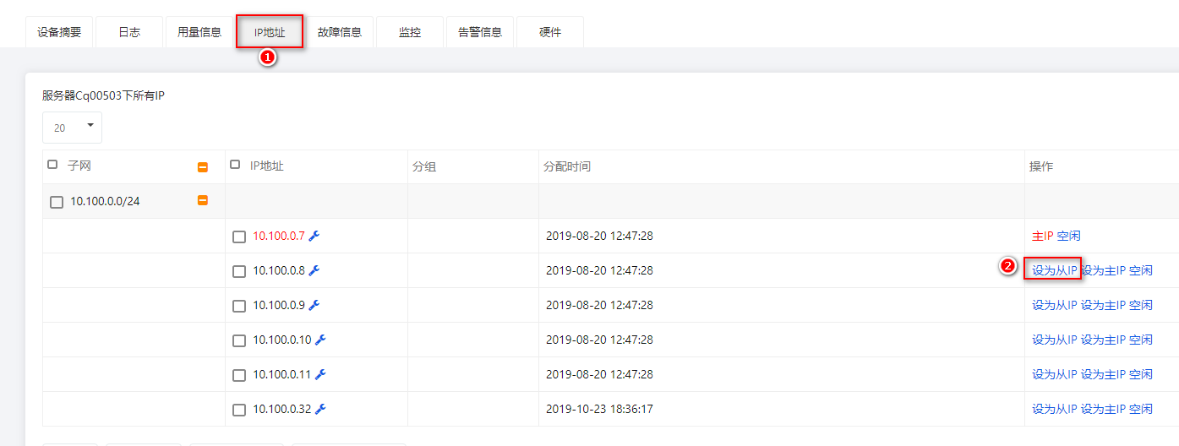The width and height of the screenshot is (1179, 446).
Task: Open the 20 rows-per-page dropdown
Action: tap(72, 128)
